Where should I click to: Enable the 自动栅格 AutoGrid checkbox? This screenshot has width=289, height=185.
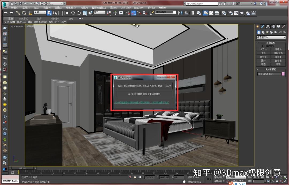click(263, 46)
